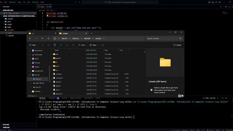Screen dimensions: 233x131
Task: Expand the Outline section in VS Code sidebar
Action: point(6,124)
